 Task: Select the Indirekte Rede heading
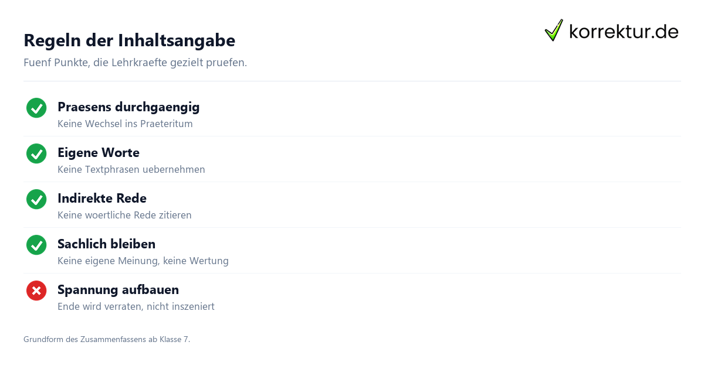click(x=102, y=199)
